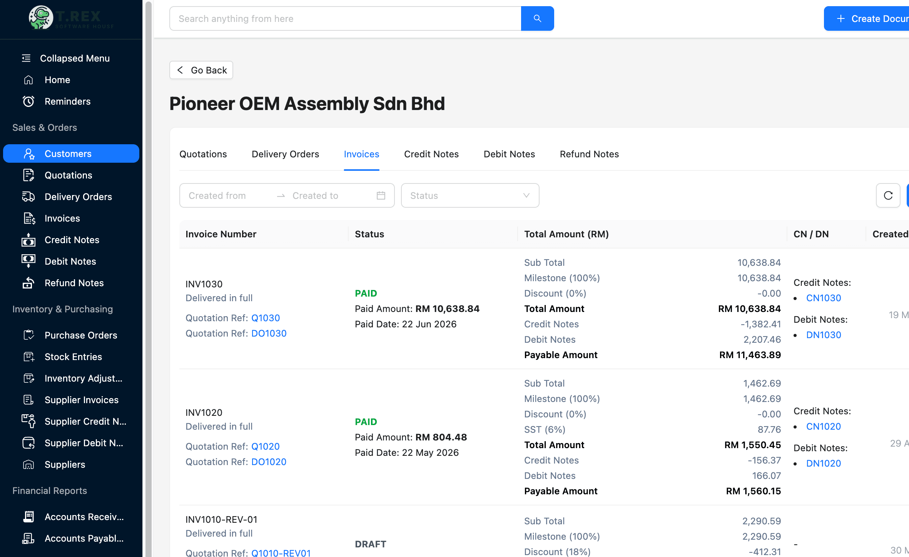Open the Refund Notes tab
This screenshot has height=557, width=909.
pos(589,154)
